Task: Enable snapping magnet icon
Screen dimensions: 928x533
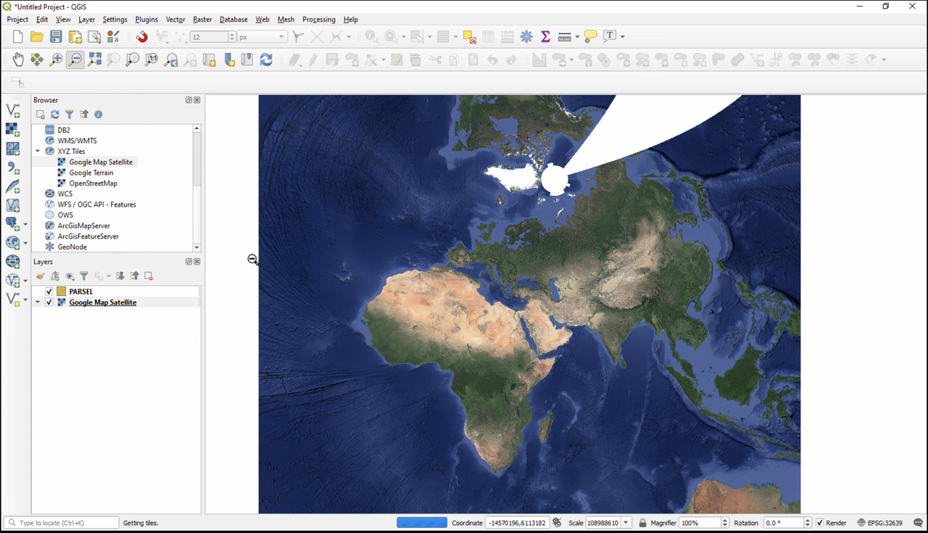Action: coord(142,37)
